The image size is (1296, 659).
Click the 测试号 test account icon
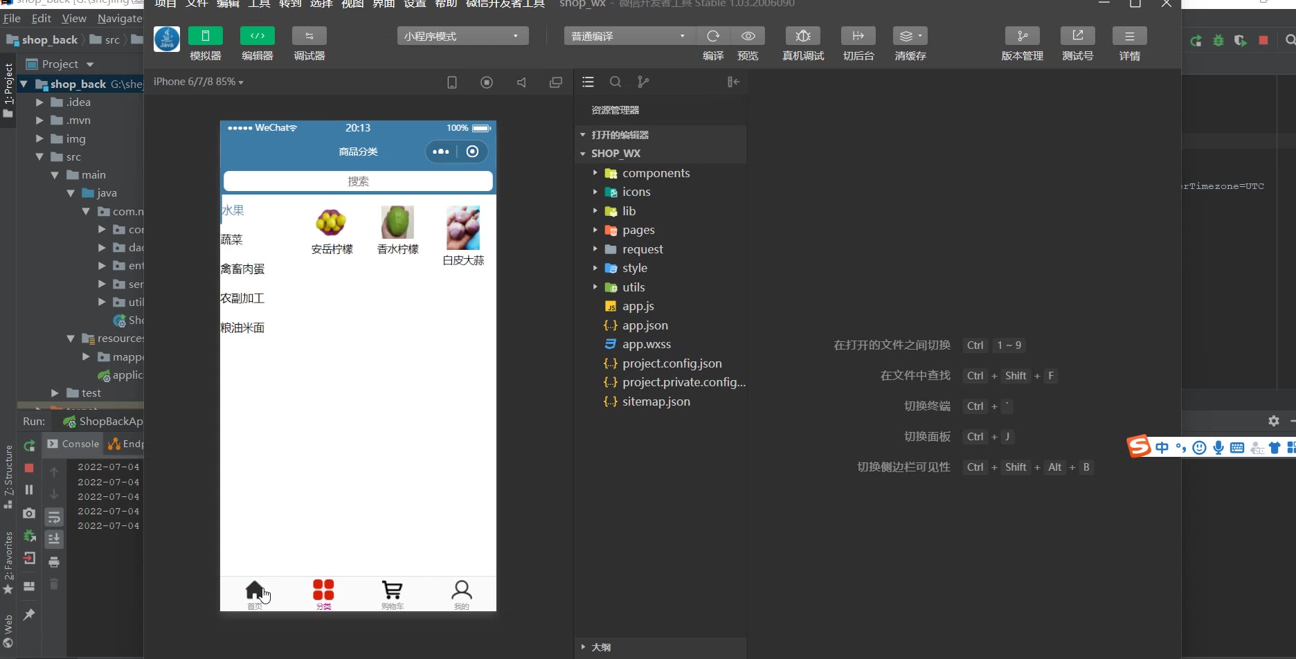coord(1078,36)
